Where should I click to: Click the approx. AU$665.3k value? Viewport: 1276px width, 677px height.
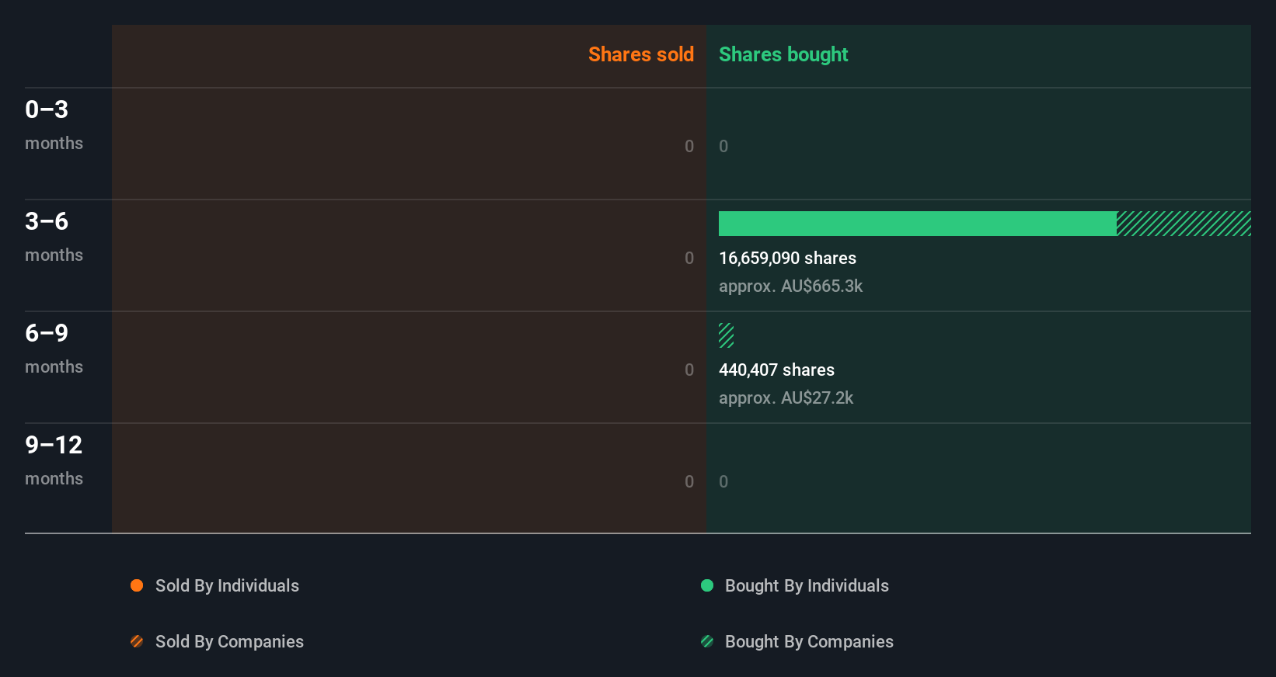pyautogui.click(x=790, y=286)
